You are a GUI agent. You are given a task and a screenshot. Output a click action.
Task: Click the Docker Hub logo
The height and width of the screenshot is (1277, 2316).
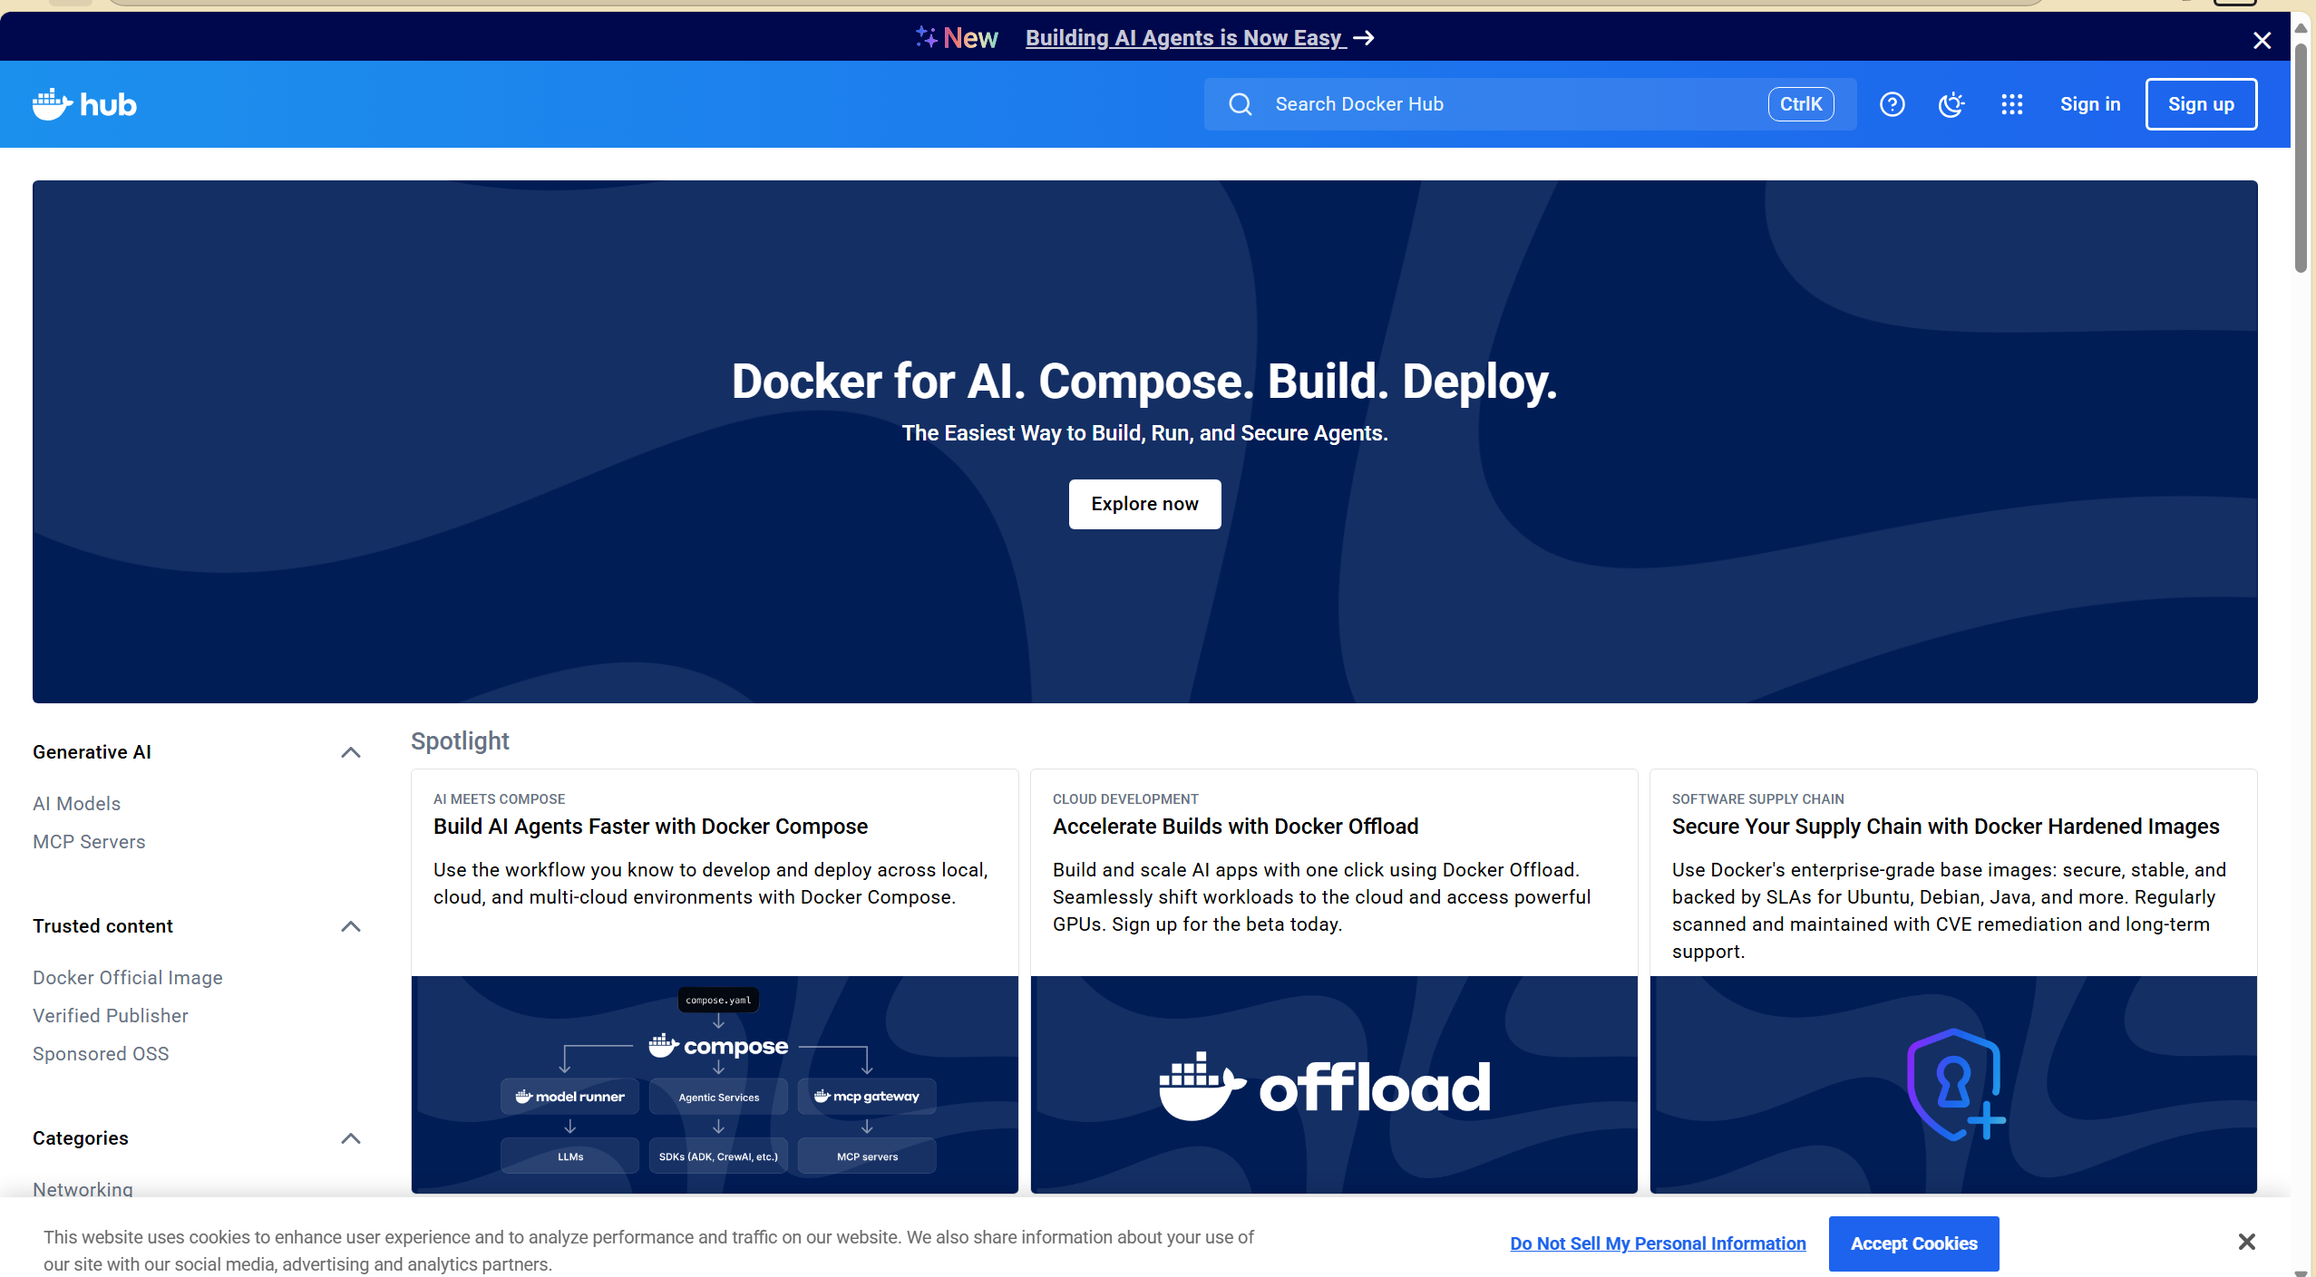click(84, 104)
